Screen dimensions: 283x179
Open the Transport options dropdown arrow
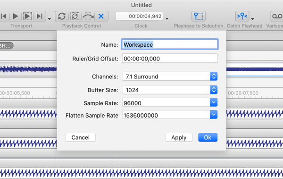point(50,19)
